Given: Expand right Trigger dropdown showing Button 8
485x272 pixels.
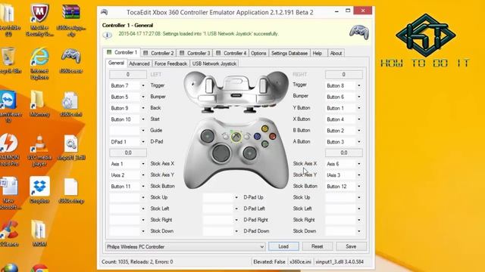Looking at the screenshot, I should tap(358, 85).
